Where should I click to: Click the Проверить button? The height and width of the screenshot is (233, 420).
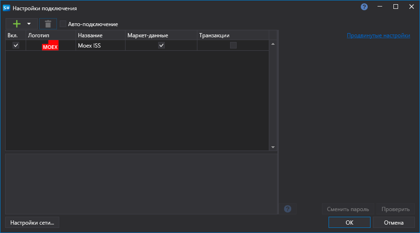pyautogui.click(x=396, y=209)
